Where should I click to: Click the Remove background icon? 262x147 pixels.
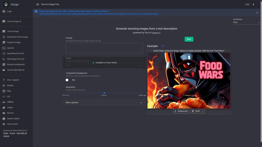4,64
